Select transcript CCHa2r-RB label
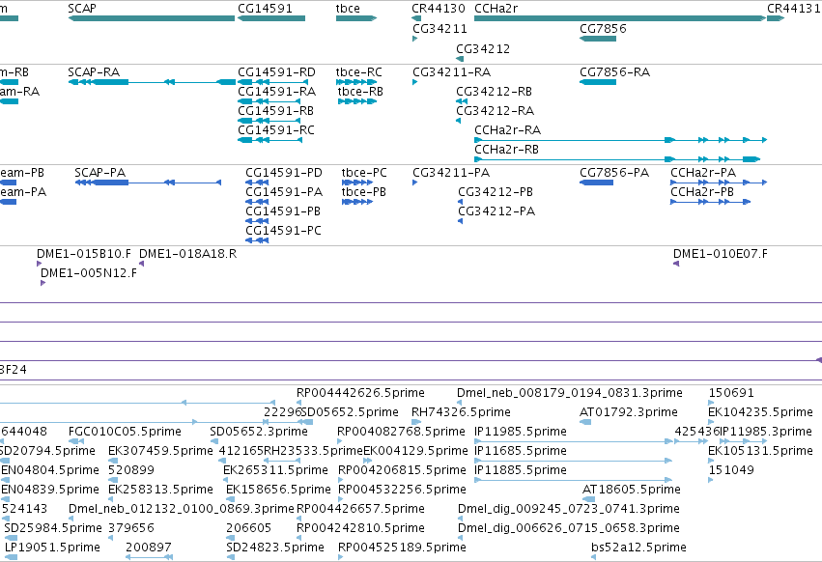Viewport: 822px width, 562px height. [x=506, y=150]
